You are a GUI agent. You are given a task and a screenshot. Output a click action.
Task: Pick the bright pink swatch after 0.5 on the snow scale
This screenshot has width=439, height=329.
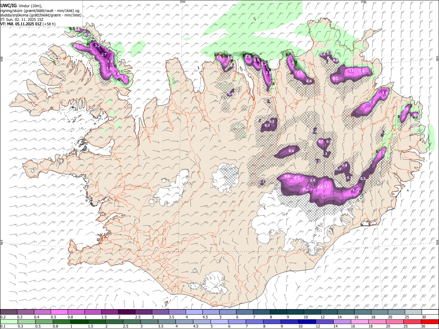click(x=59, y=312)
